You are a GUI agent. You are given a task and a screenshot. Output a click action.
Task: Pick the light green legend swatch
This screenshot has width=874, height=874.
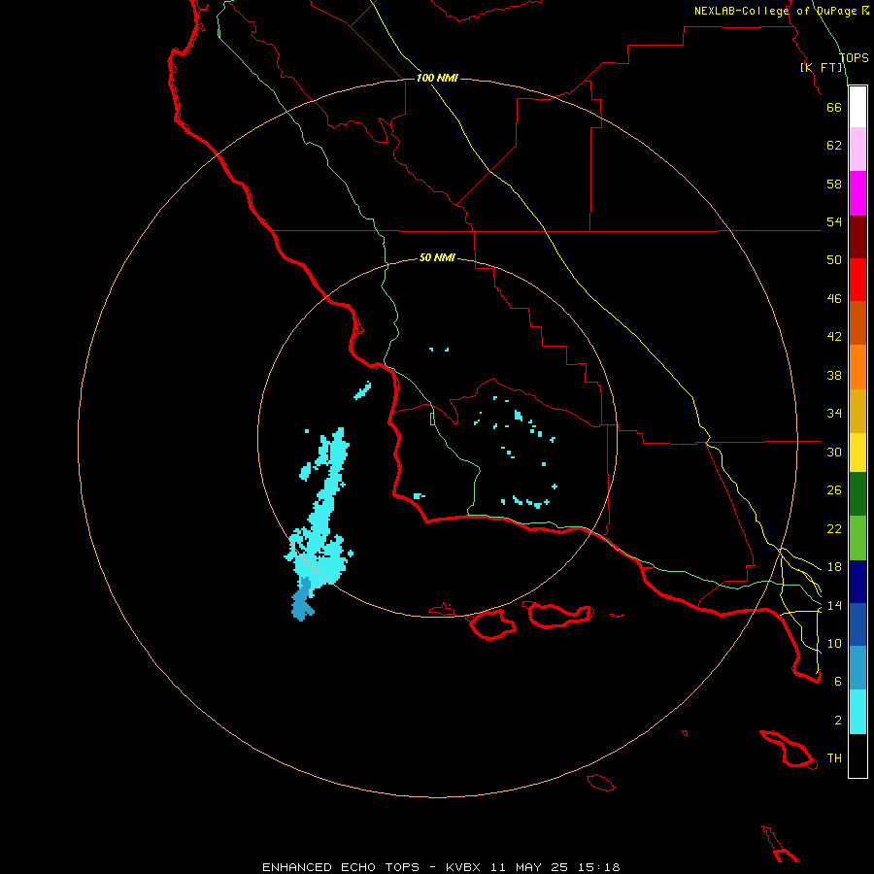(x=857, y=538)
